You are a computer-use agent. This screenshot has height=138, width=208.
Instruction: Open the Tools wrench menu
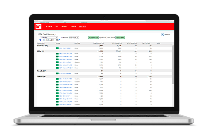(x=165, y=35)
